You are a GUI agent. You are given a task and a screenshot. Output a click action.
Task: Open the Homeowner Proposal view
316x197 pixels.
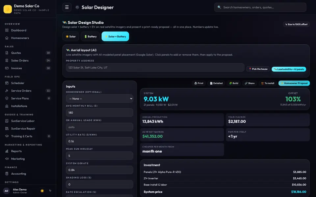pos(294,83)
